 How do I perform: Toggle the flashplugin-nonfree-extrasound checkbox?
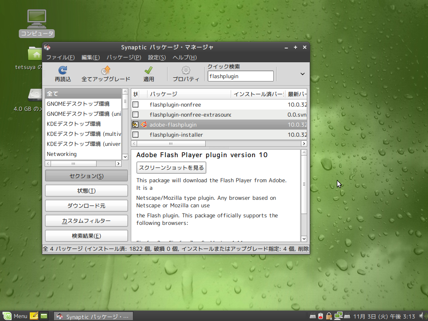[135, 115]
